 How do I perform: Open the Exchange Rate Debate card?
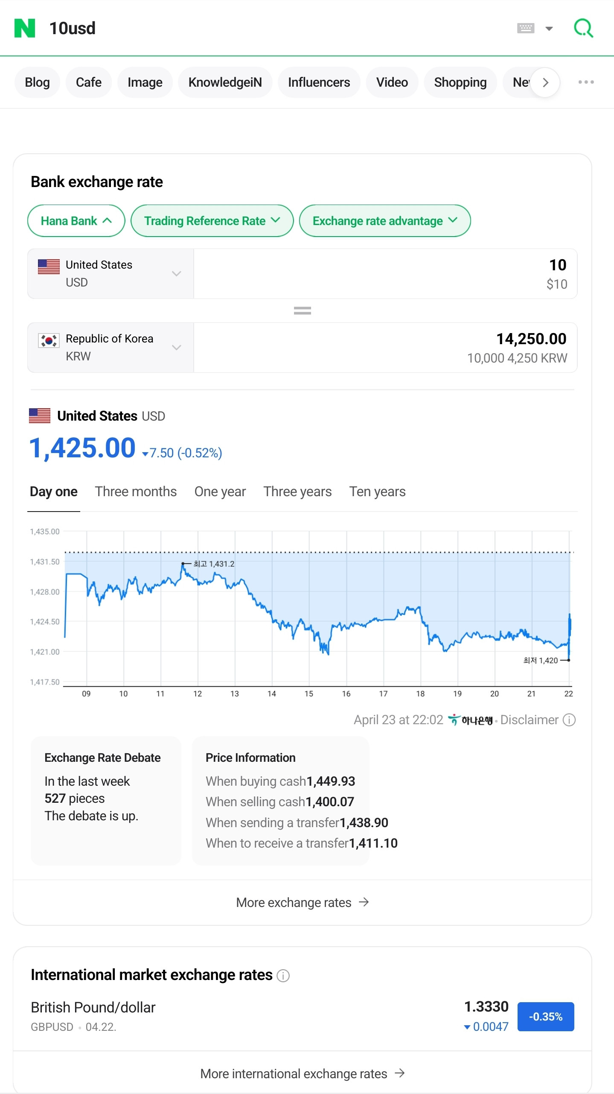(x=106, y=800)
